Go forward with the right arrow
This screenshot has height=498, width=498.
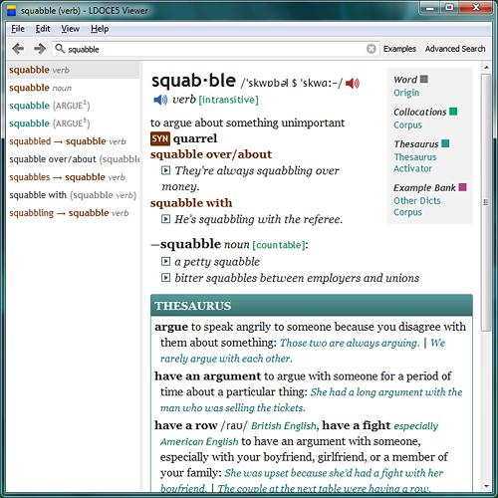[x=40, y=49]
